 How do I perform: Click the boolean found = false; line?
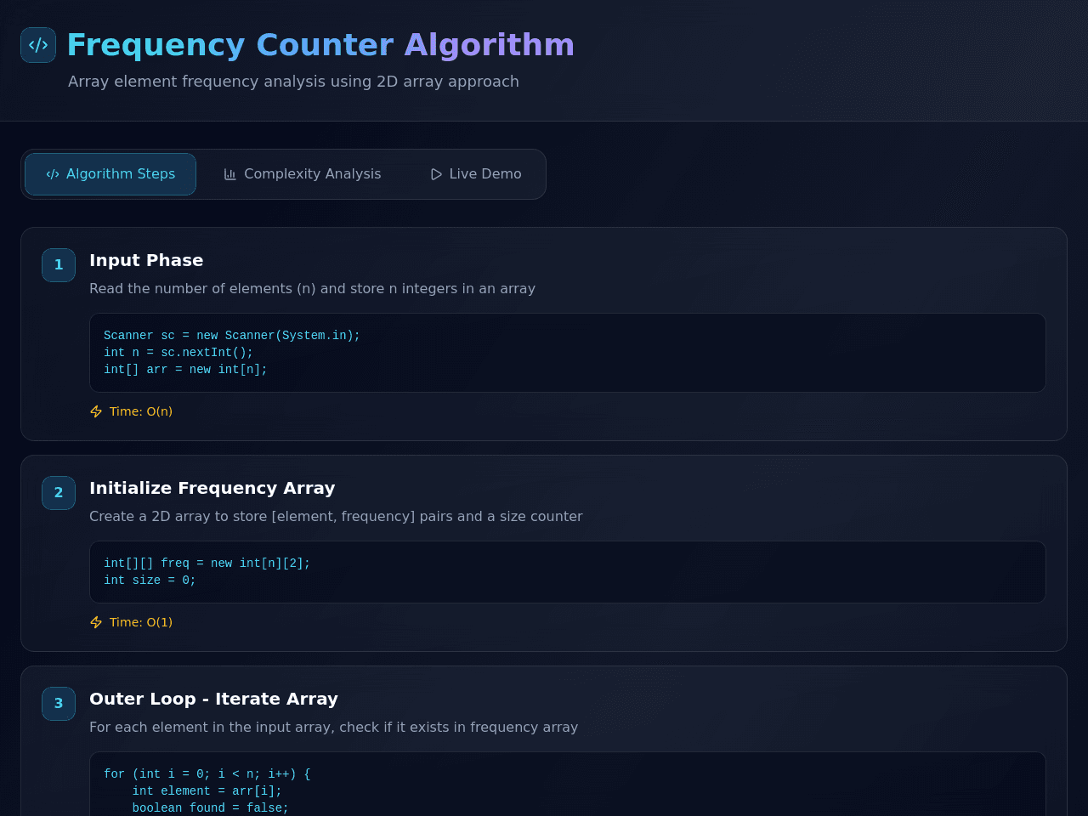pyautogui.click(x=210, y=808)
